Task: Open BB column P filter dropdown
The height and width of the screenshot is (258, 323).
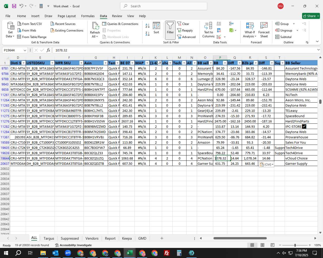Action: pos(225,63)
